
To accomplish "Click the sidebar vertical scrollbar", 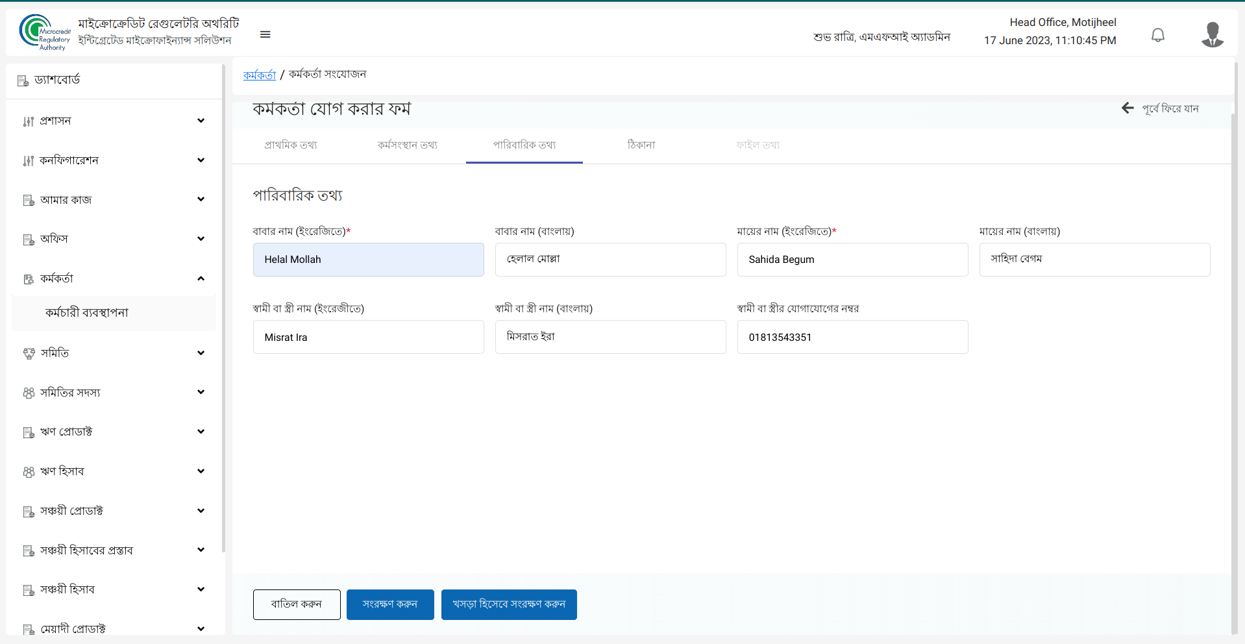I will pos(224,308).
